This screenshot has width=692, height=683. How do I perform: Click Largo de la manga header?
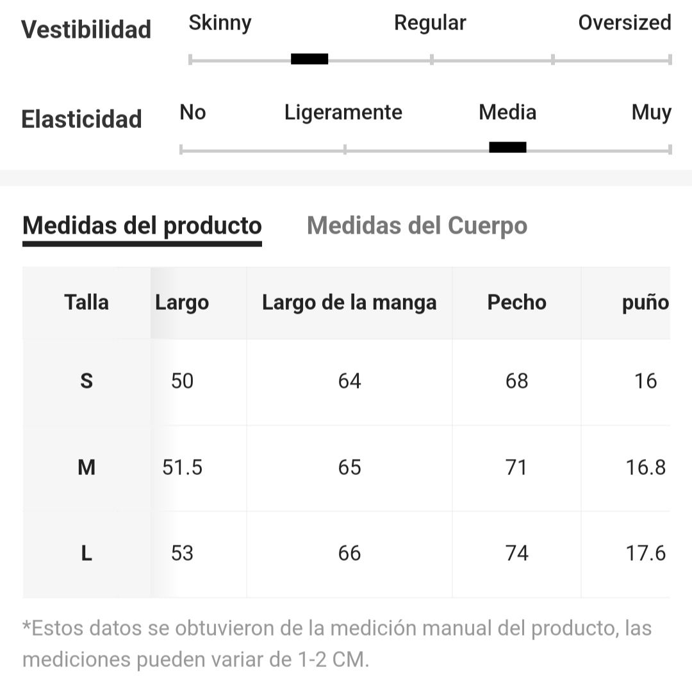click(349, 303)
